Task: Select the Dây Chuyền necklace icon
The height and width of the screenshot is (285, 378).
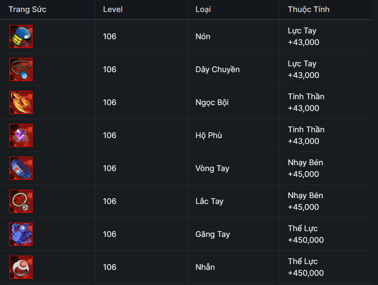Action: pyautogui.click(x=21, y=69)
